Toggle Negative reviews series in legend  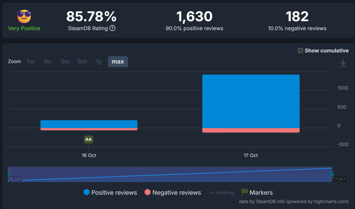point(173,192)
